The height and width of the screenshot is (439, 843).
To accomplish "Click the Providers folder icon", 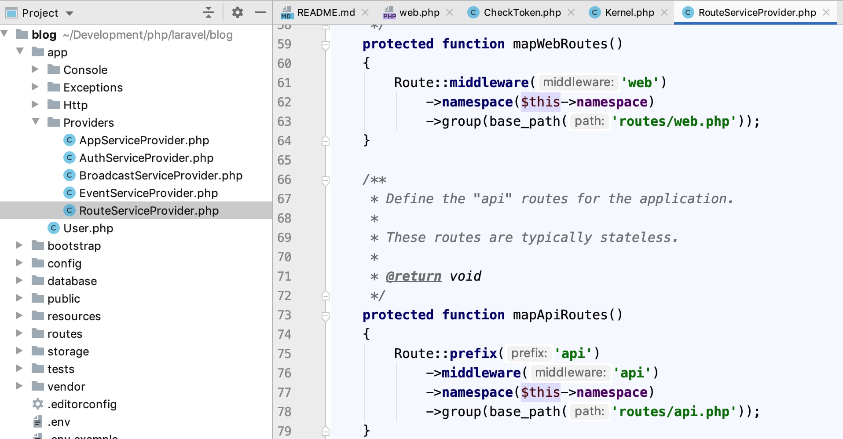I will point(54,122).
